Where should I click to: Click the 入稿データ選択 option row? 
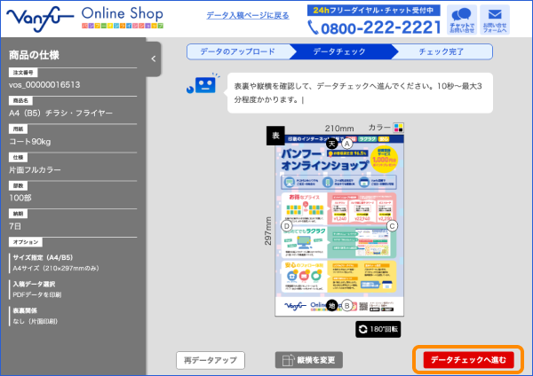coord(36,289)
